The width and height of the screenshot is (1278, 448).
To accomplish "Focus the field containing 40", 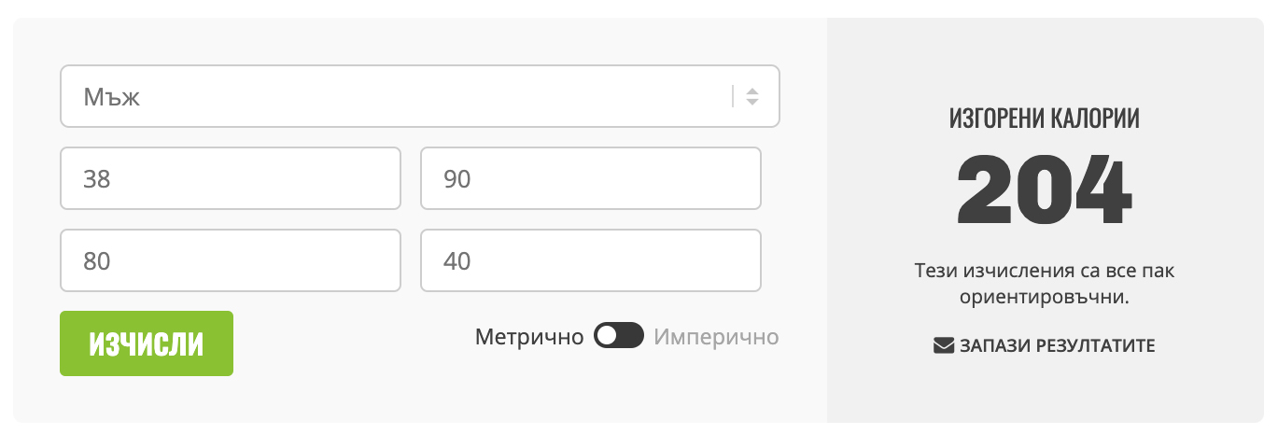I will (591, 260).
